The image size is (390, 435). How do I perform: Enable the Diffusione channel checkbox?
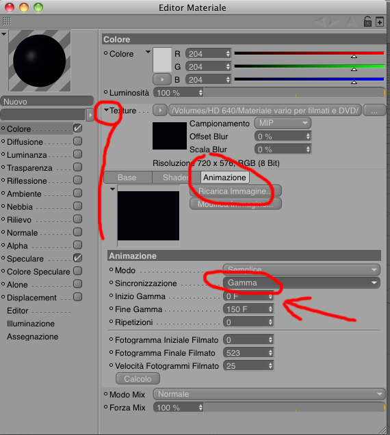(x=77, y=141)
